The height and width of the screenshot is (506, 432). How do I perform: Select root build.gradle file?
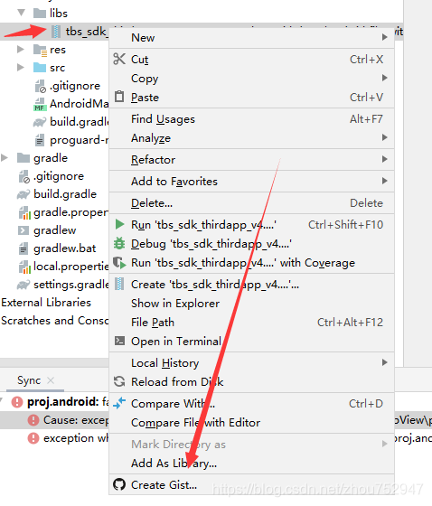tap(65, 194)
